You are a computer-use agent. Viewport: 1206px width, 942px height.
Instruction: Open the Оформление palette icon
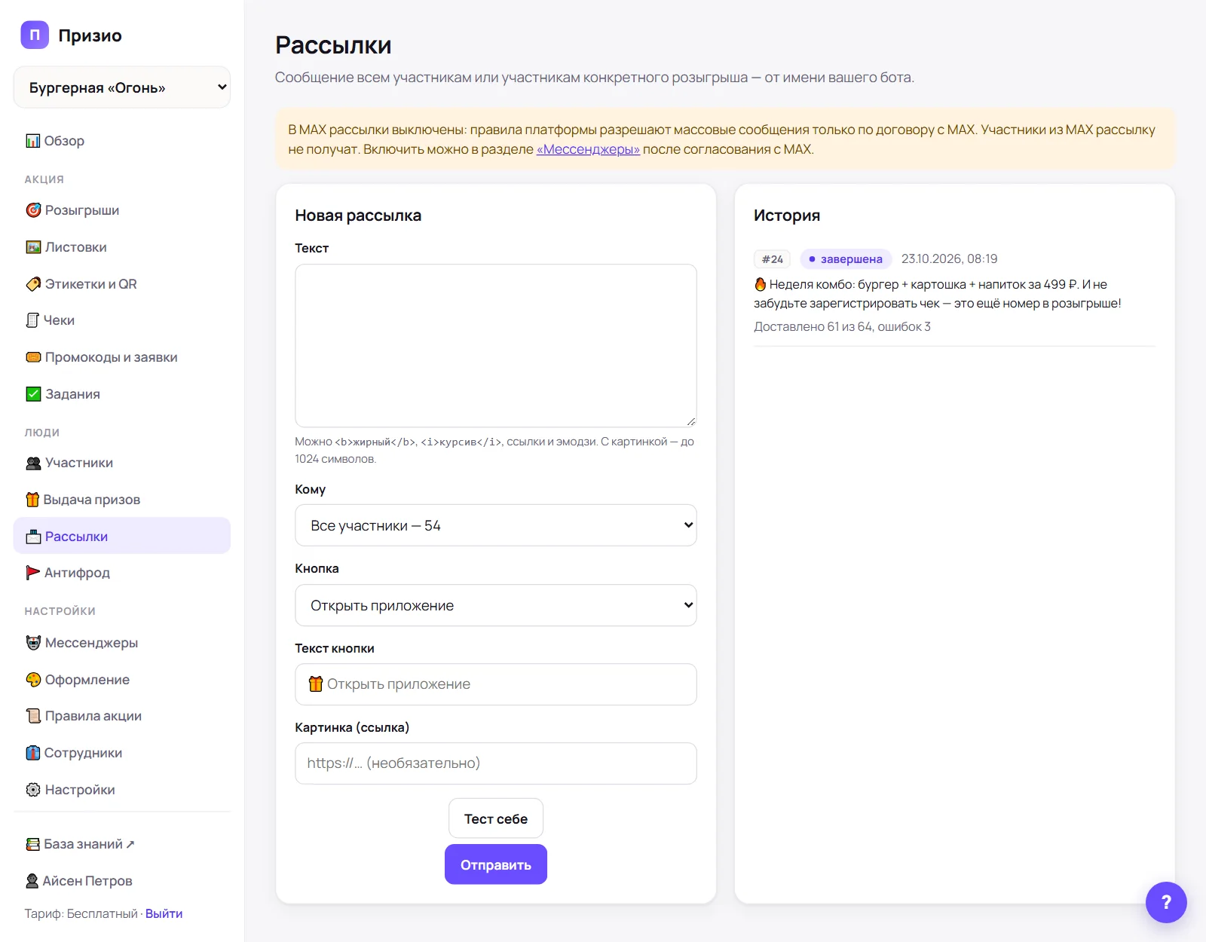33,680
